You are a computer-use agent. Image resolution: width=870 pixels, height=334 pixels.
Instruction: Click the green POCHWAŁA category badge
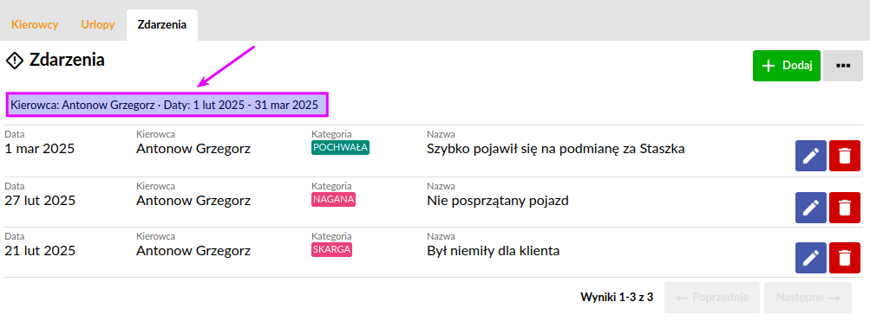click(x=341, y=148)
